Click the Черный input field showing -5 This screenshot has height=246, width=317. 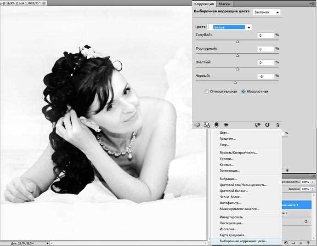coord(266,76)
